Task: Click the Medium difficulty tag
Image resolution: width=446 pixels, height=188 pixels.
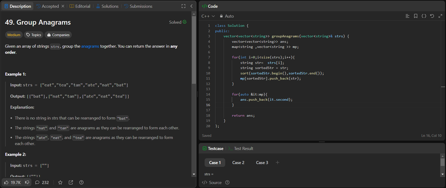Action: coord(14,35)
